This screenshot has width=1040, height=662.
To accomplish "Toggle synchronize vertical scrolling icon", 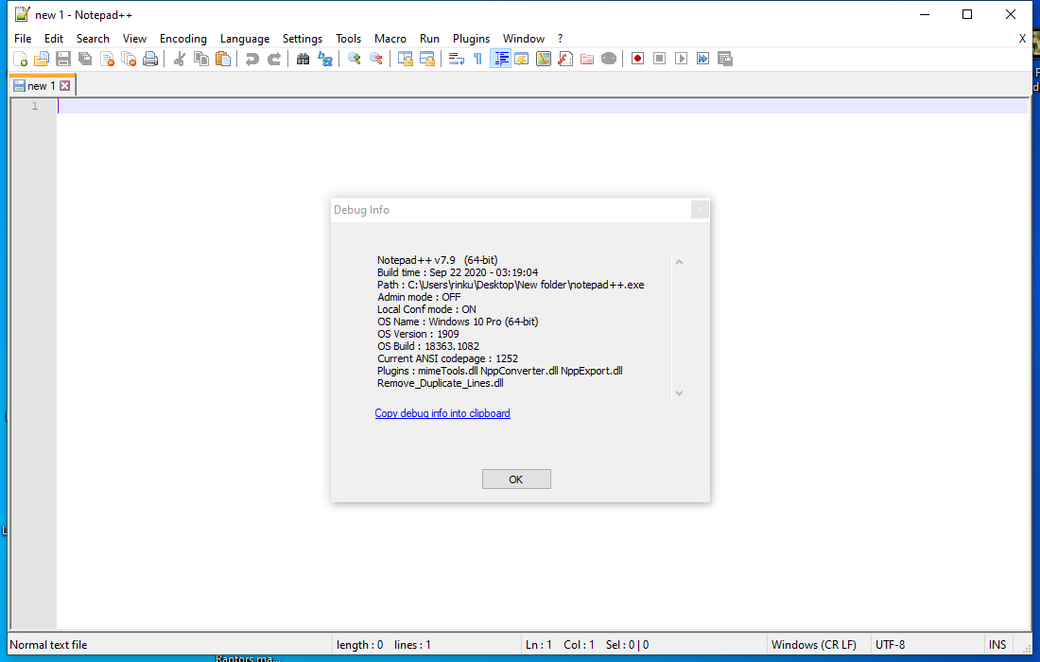I will pyautogui.click(x=406, y=59).
